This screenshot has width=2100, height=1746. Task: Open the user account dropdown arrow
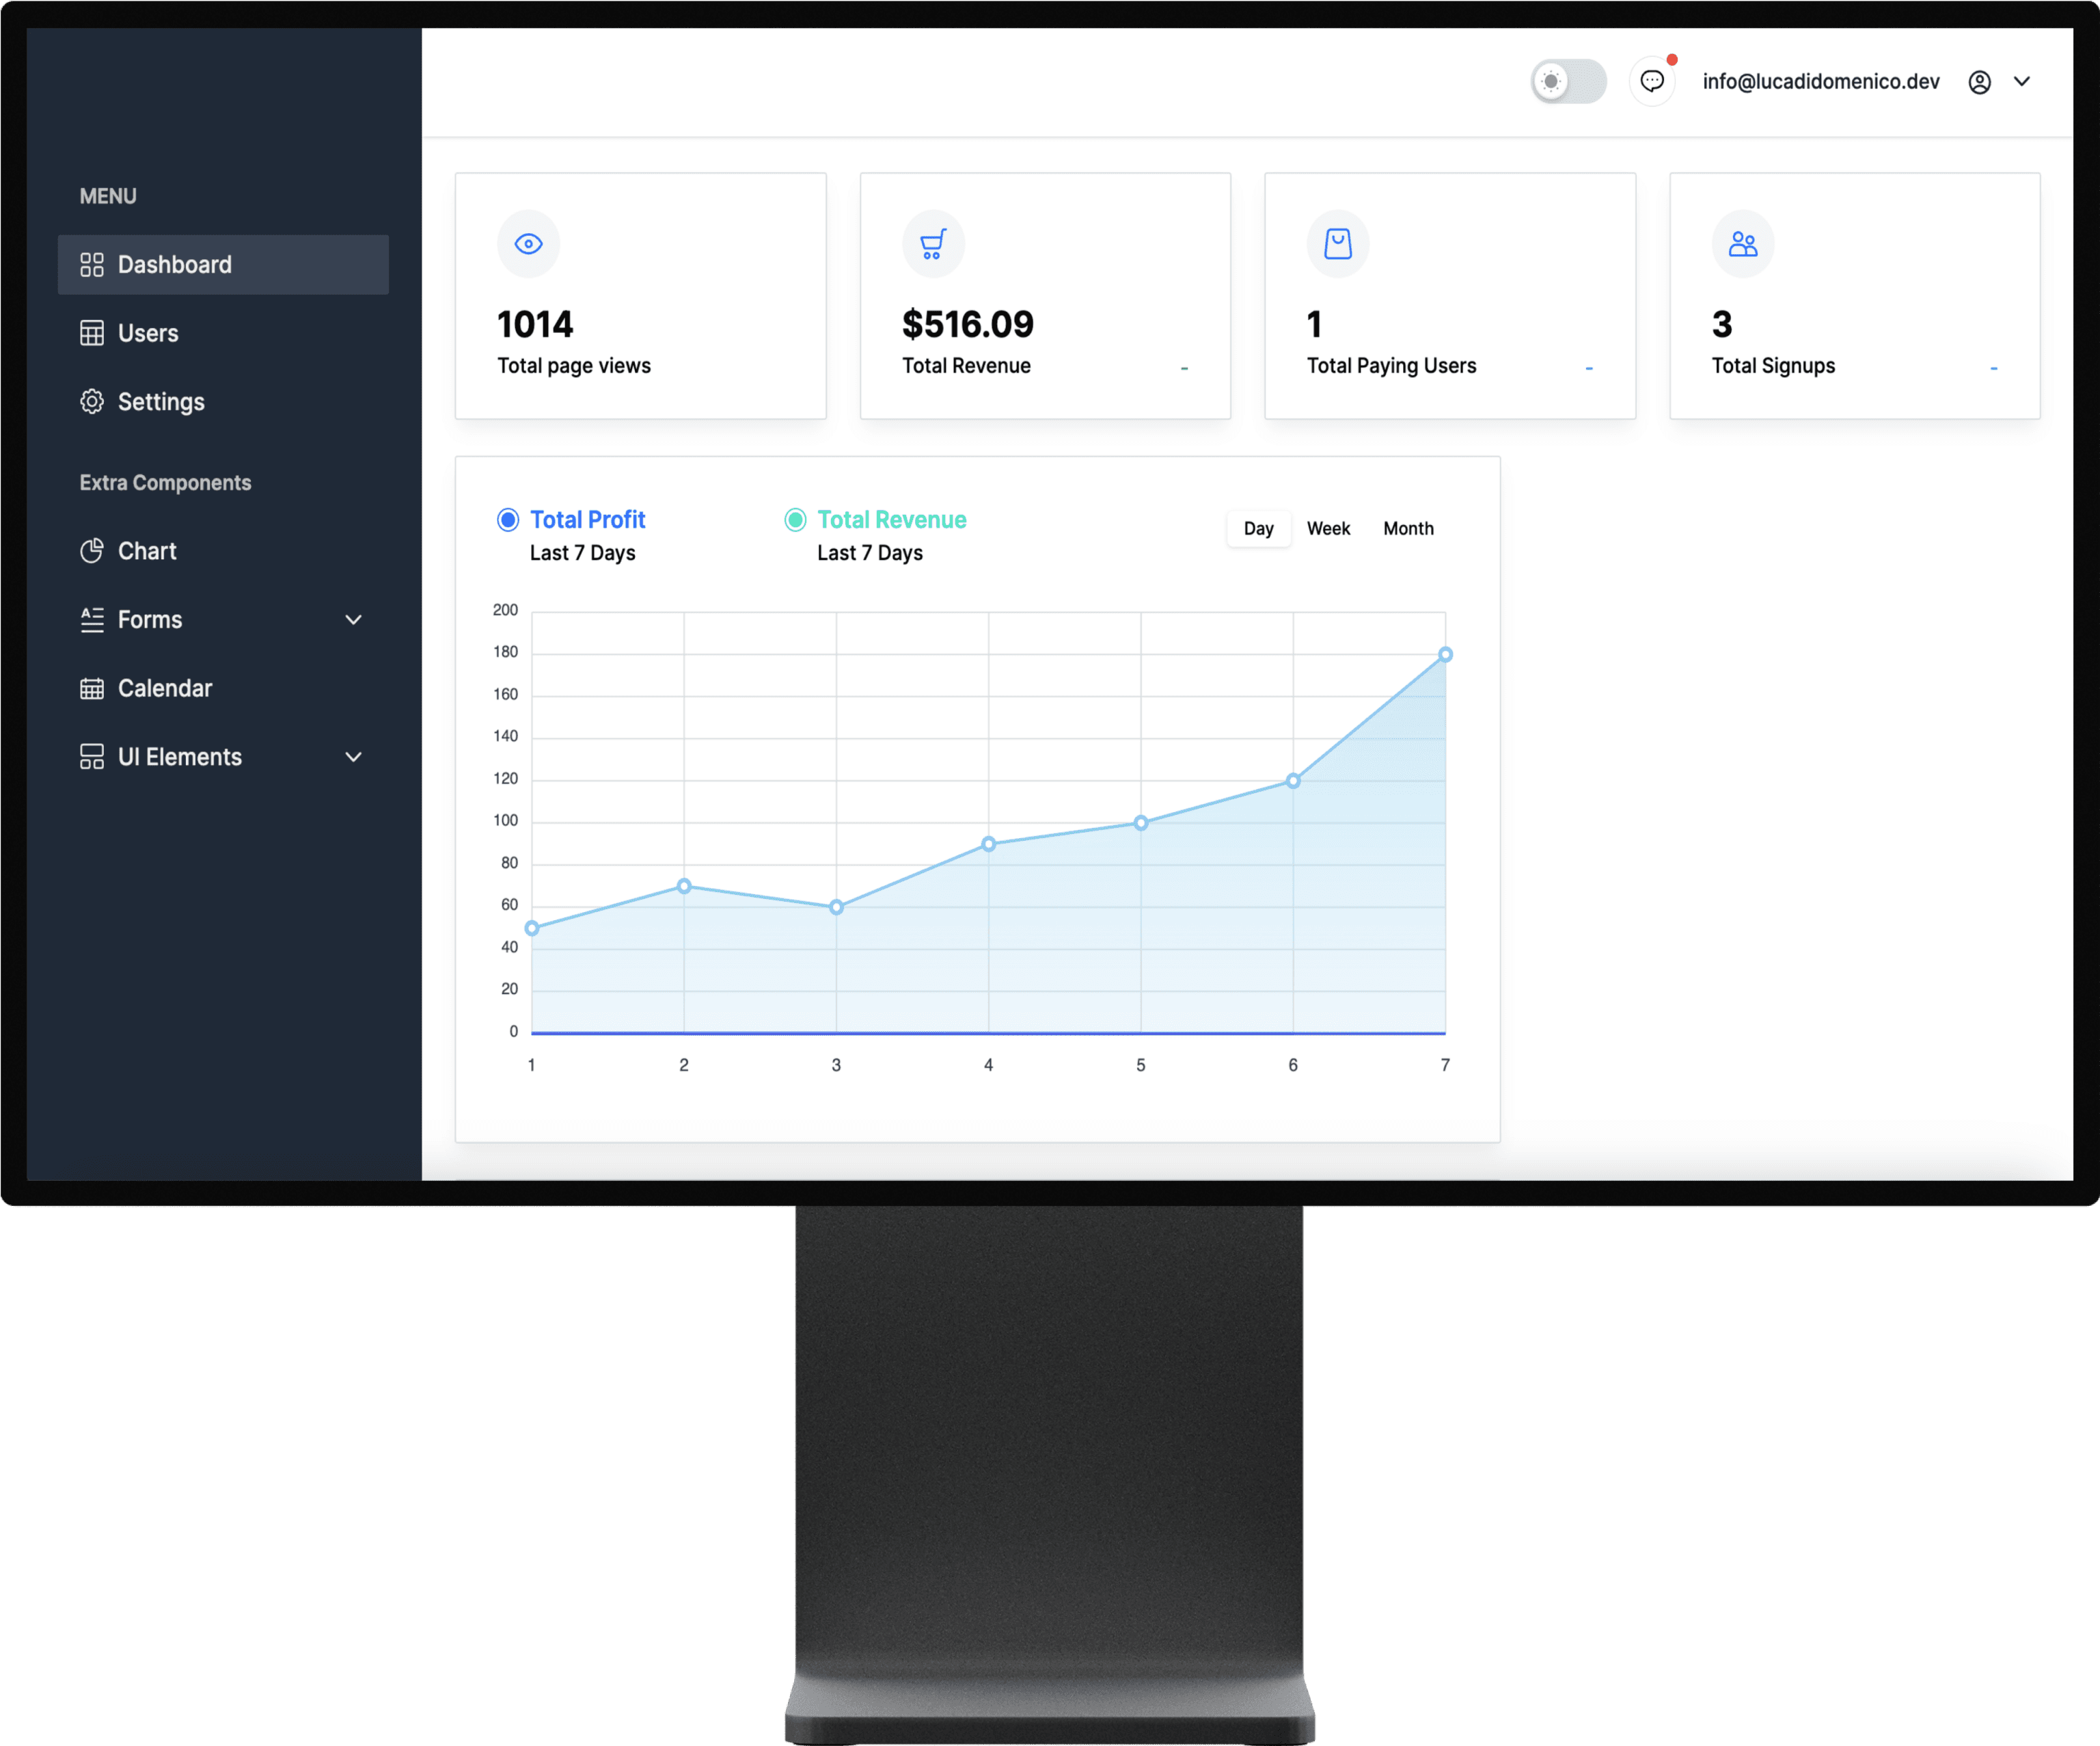(x=2021, y=81)
